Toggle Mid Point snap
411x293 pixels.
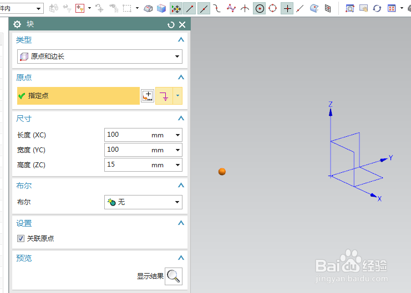point(204,9)
